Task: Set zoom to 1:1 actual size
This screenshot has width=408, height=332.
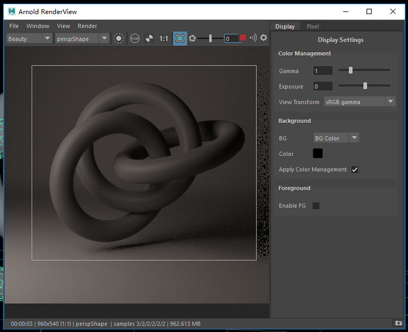Action: pos(164,39)
